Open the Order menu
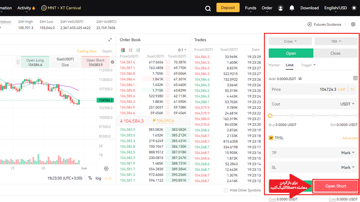 [267, 8]
